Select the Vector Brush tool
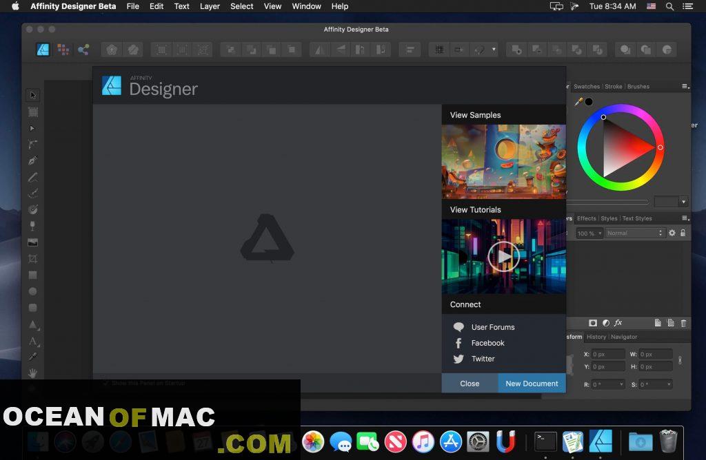 tap(33, 194)
